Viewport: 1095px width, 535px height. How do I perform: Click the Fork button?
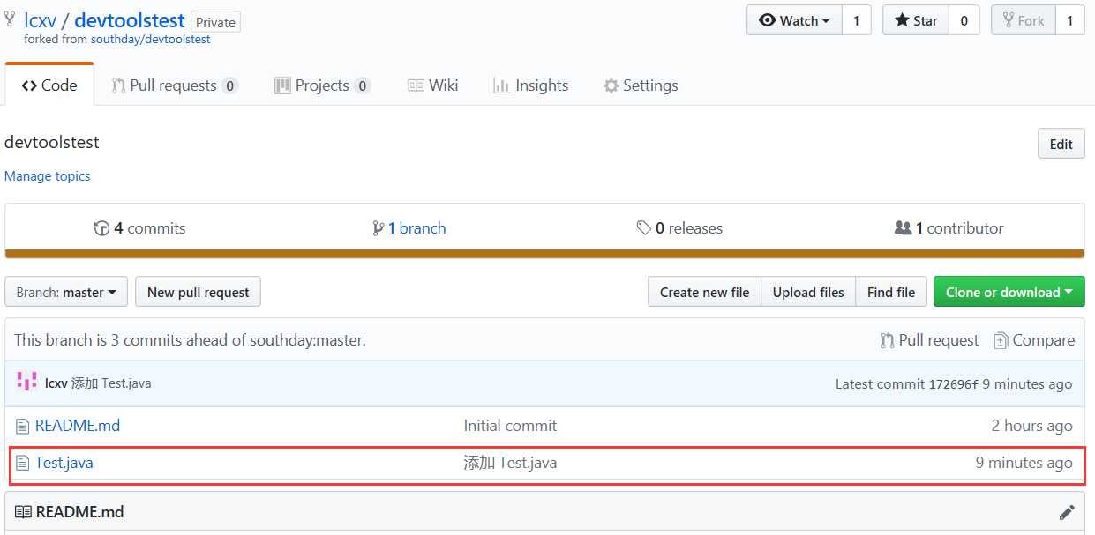(1023, 20)
